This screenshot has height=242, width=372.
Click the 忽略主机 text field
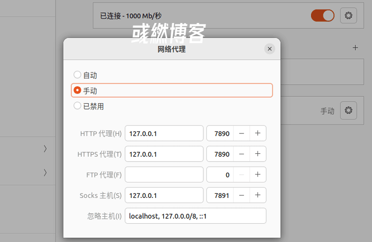195,216
